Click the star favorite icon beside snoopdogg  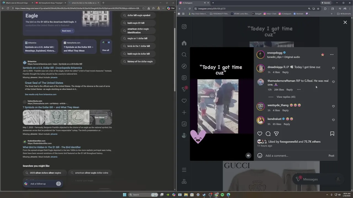(322, 54)
